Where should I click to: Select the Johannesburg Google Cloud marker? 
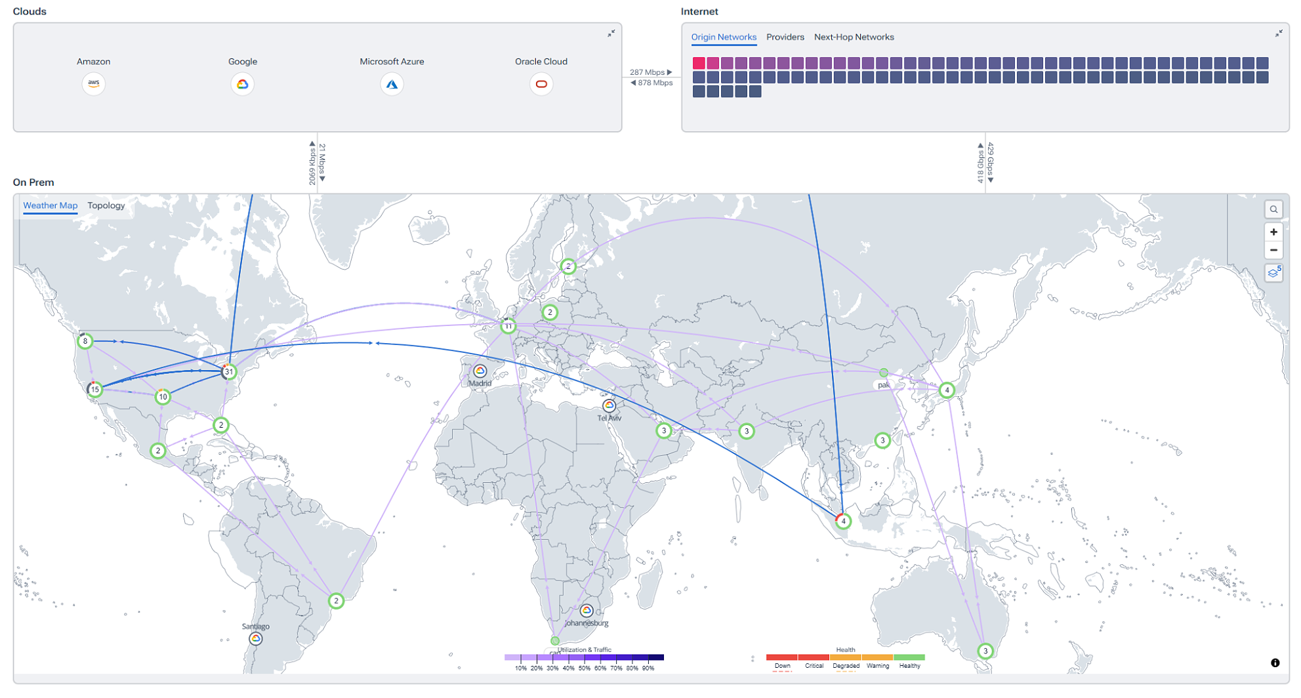point(587,611)
